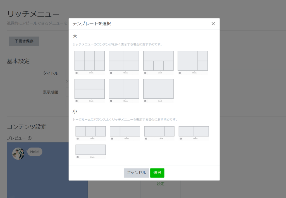Select small three-column template

tap(90, 131)
